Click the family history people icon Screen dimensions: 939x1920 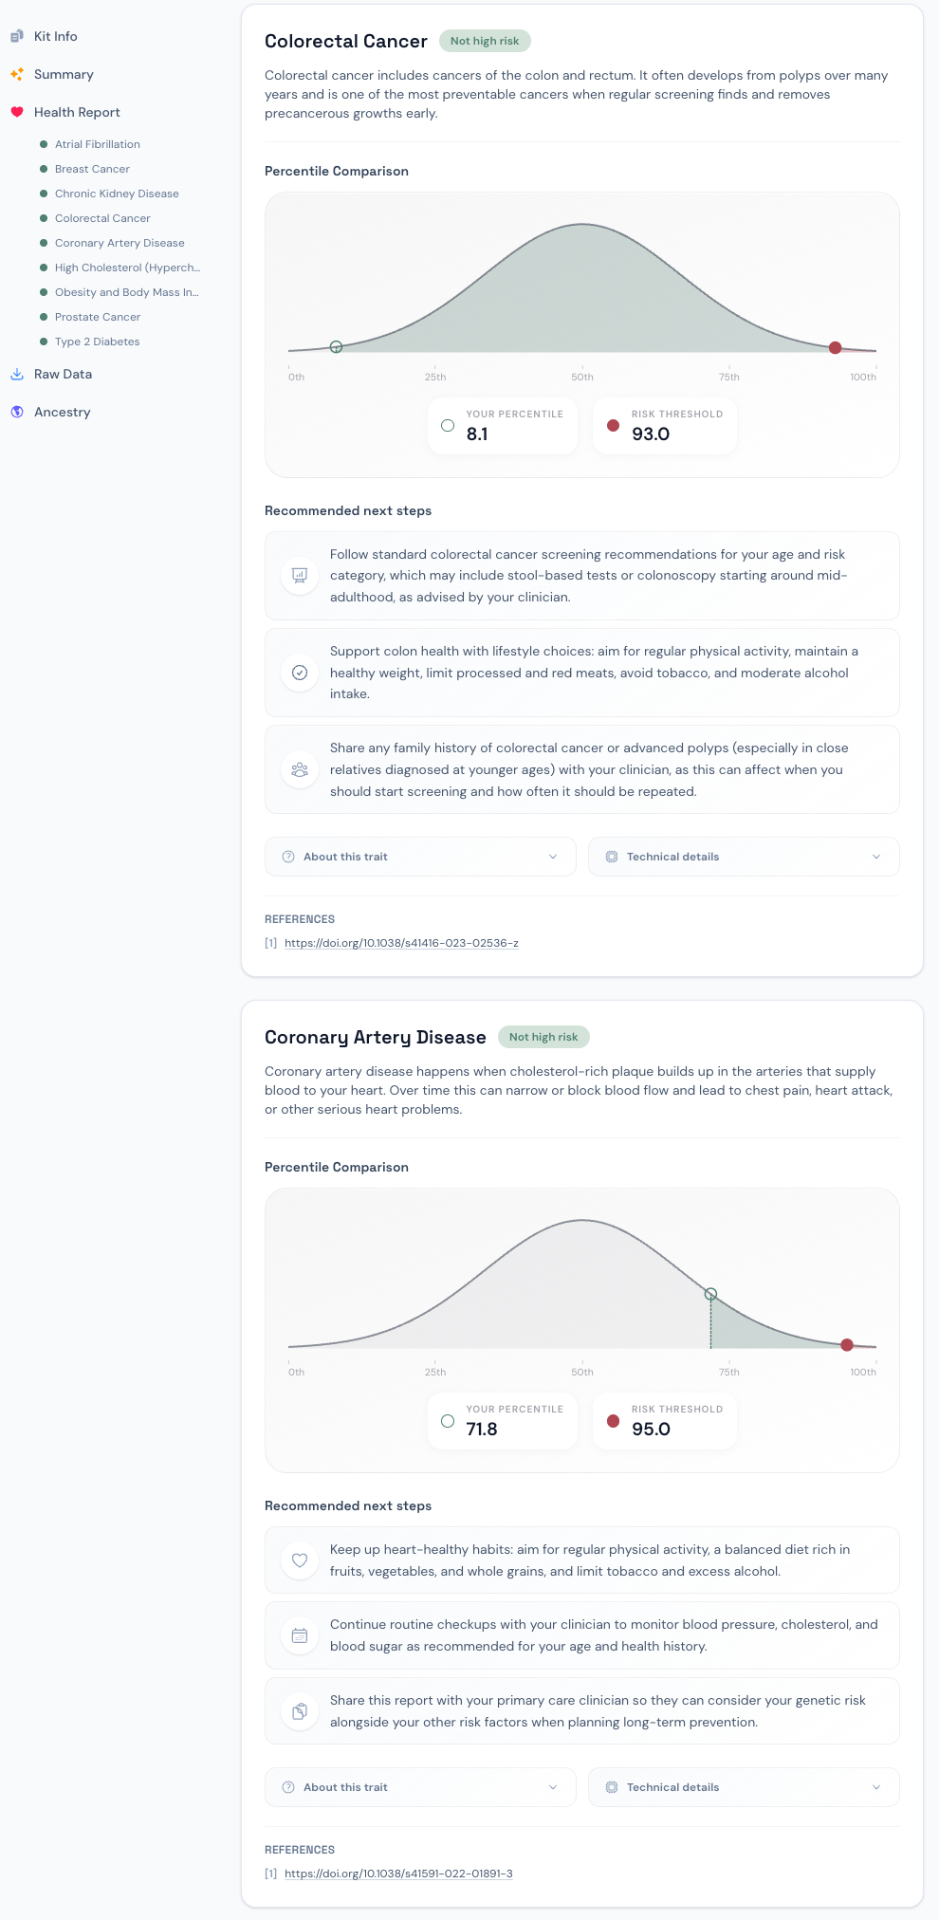pos(300,770)
